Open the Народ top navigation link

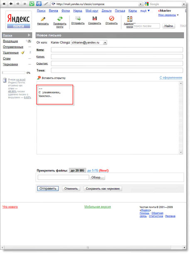coord(78,11)
